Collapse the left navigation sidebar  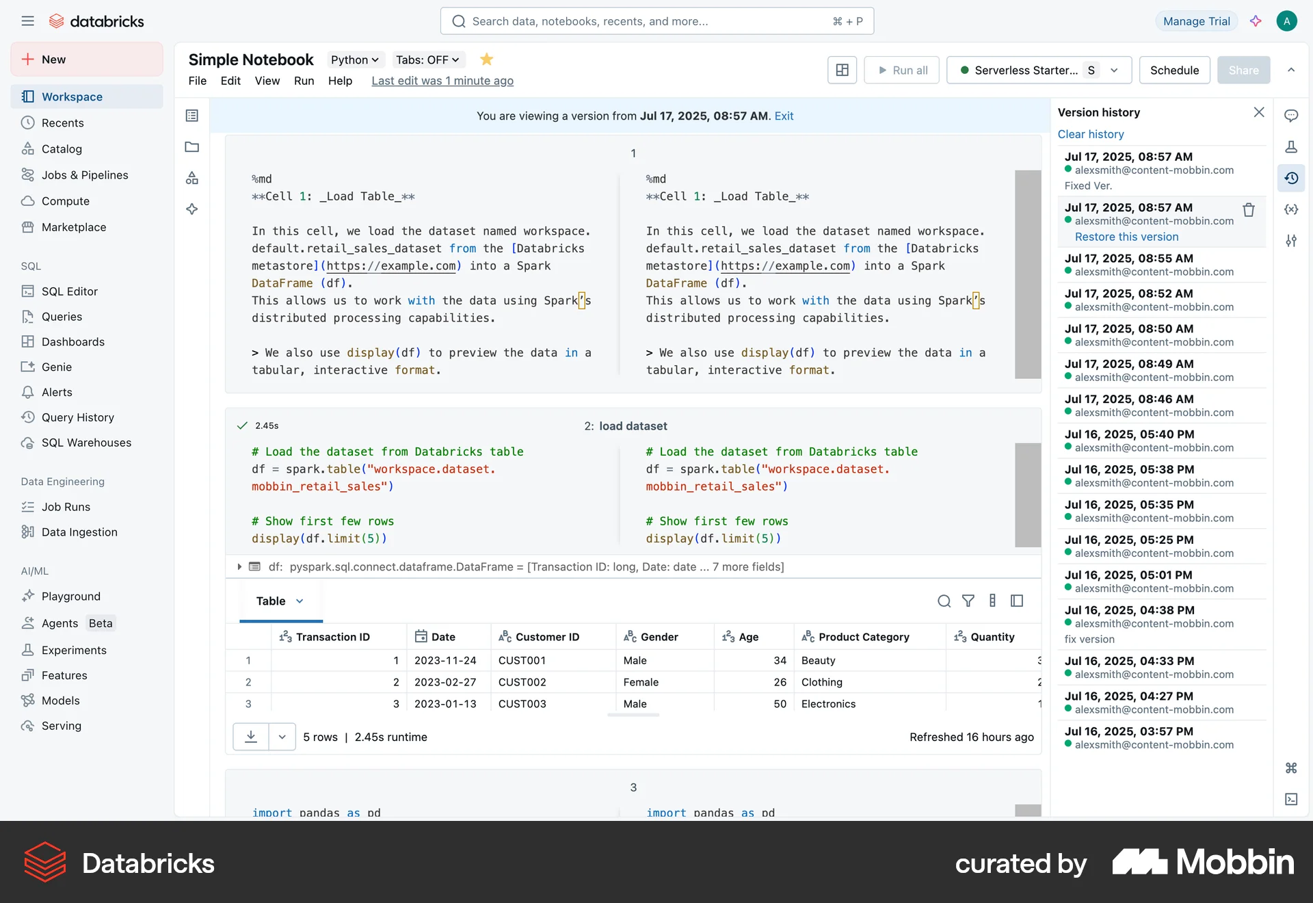click(27, 21)
